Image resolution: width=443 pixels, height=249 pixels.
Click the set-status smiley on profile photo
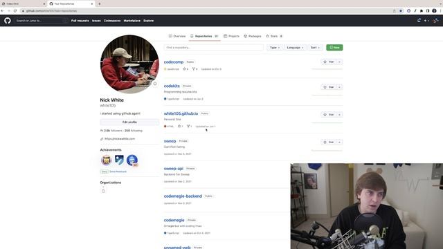pyautogui.click(x=155, y=84)
